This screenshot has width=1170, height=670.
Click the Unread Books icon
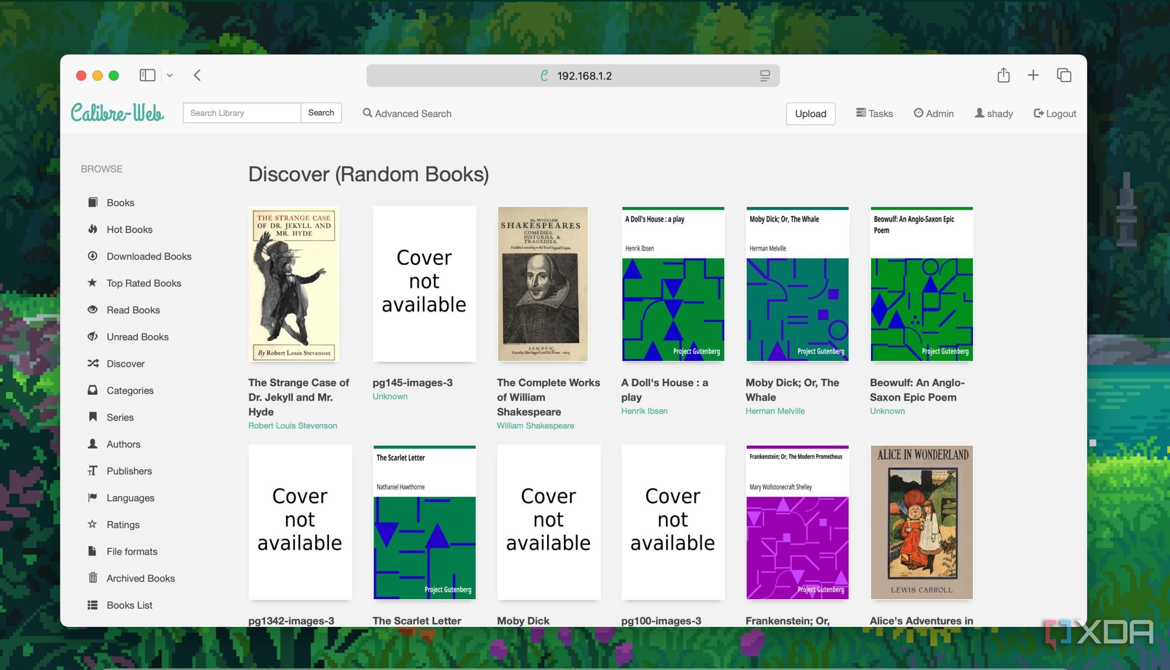click(93, 336)
